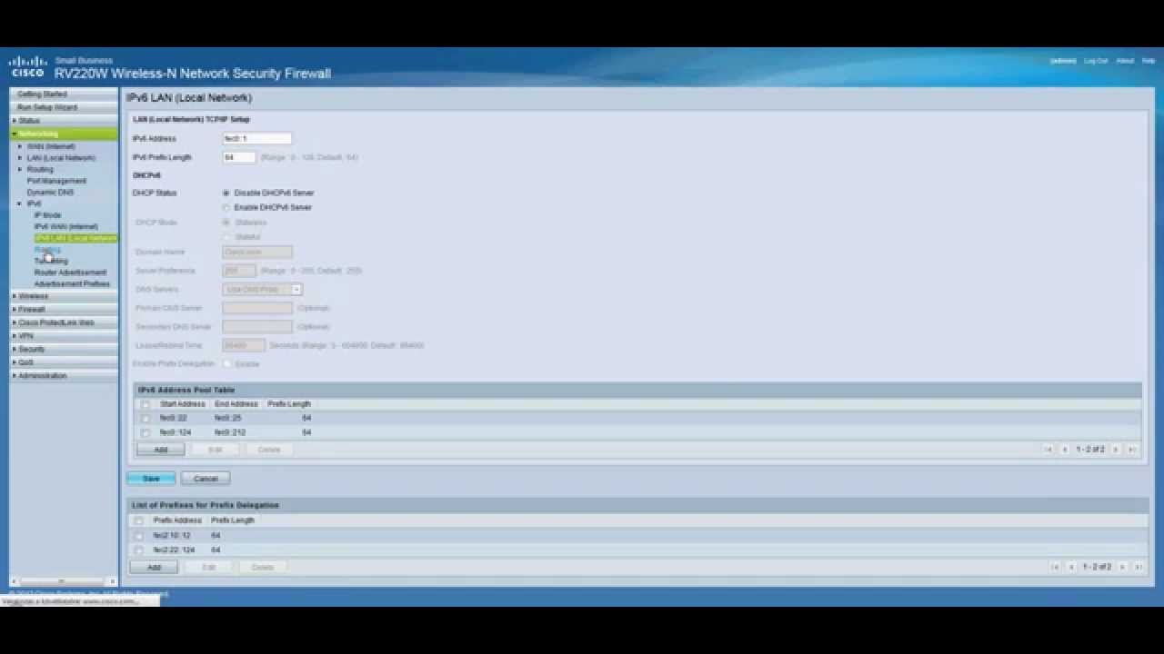Collapse the Networking section in sidebar
Image resolution: width=1164 pixels, height=654 pixels.
(15, 134)
